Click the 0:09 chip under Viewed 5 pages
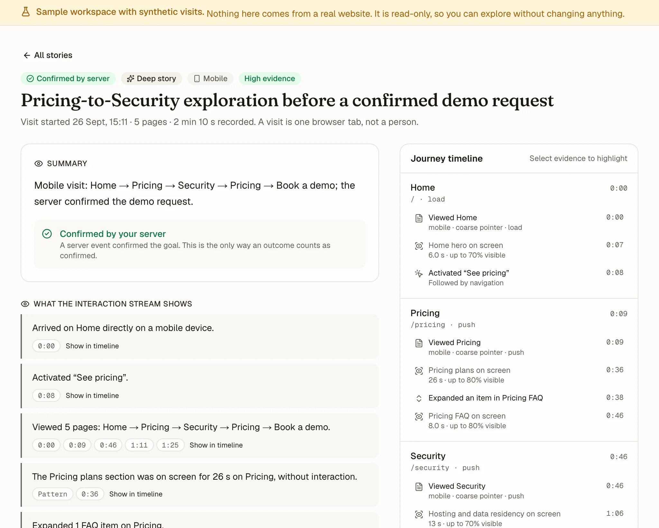The height and width of the screenshot is (528, 659). pyautogui.click(x=77, y=445)
